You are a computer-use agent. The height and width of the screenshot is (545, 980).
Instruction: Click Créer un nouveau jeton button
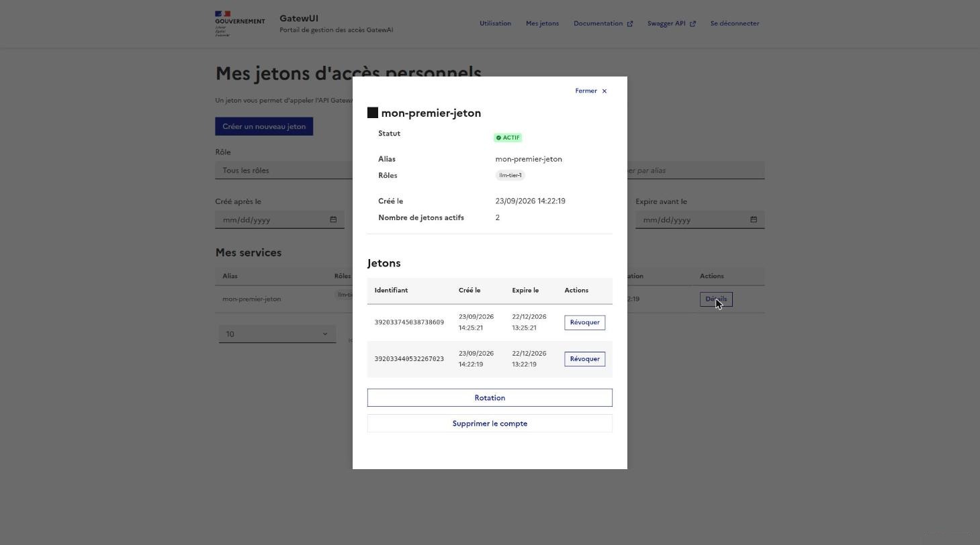(x=264, y=127)
